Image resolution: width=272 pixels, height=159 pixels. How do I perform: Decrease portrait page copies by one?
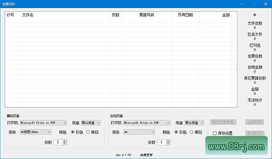(168, 144)
